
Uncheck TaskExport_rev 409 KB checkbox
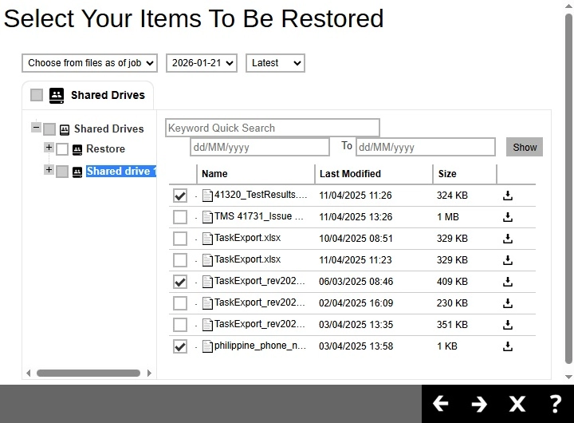coord(180,282)
